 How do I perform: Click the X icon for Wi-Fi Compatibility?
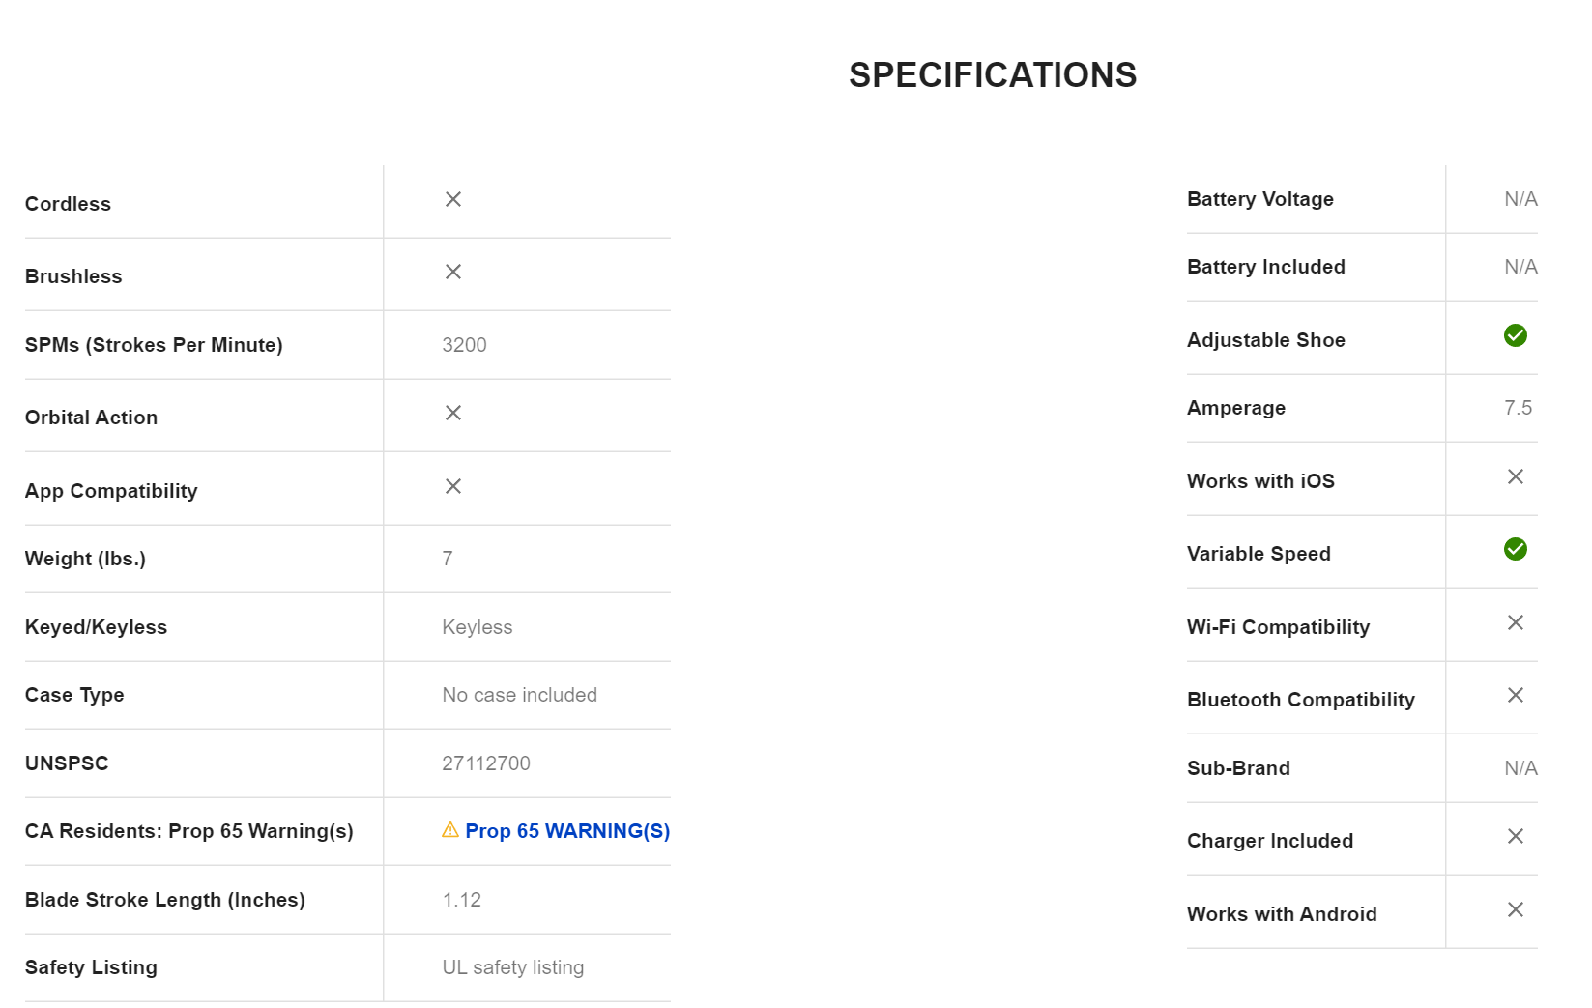(x=1515, y=622)
